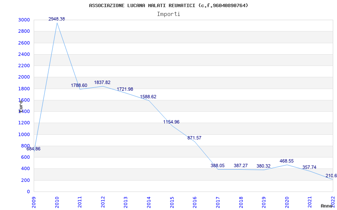This screenshot has width=337, height=210.
Task: Select the 1721.98 data label
Action: tap(125, 89)
